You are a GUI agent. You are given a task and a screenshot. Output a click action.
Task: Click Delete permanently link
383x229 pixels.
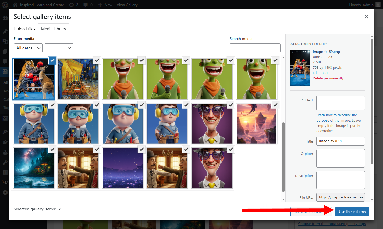point(328,78)
